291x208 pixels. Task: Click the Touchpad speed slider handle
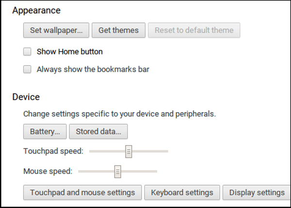click(129, 151)
